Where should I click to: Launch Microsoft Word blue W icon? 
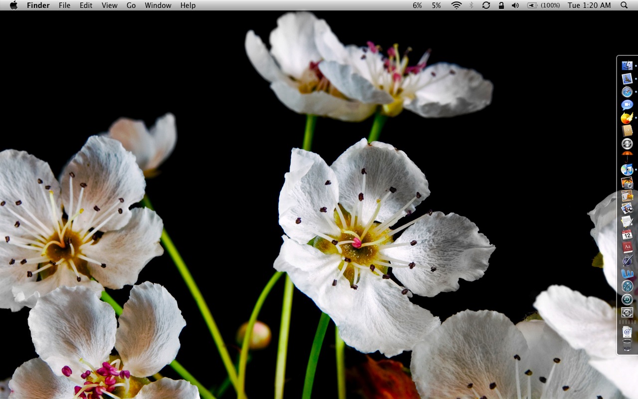[627, 273]
